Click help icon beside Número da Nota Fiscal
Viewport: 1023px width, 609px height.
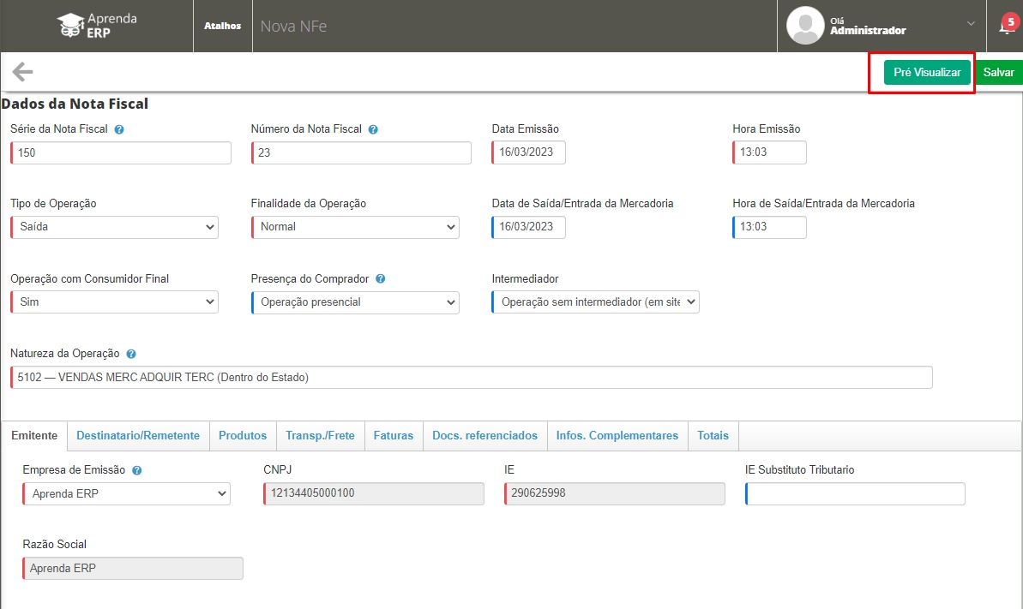point(373,129)
